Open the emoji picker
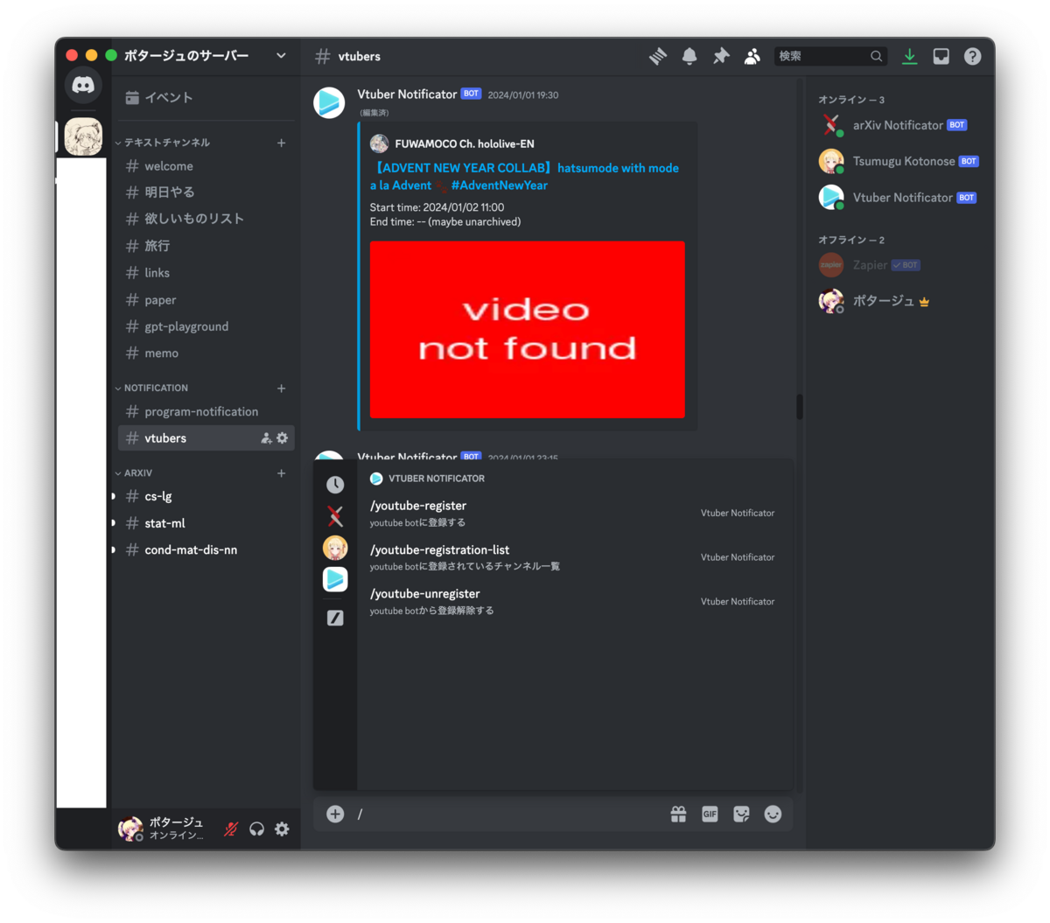The height and width of the screenshot is (923, 1050). pos(773,814)
